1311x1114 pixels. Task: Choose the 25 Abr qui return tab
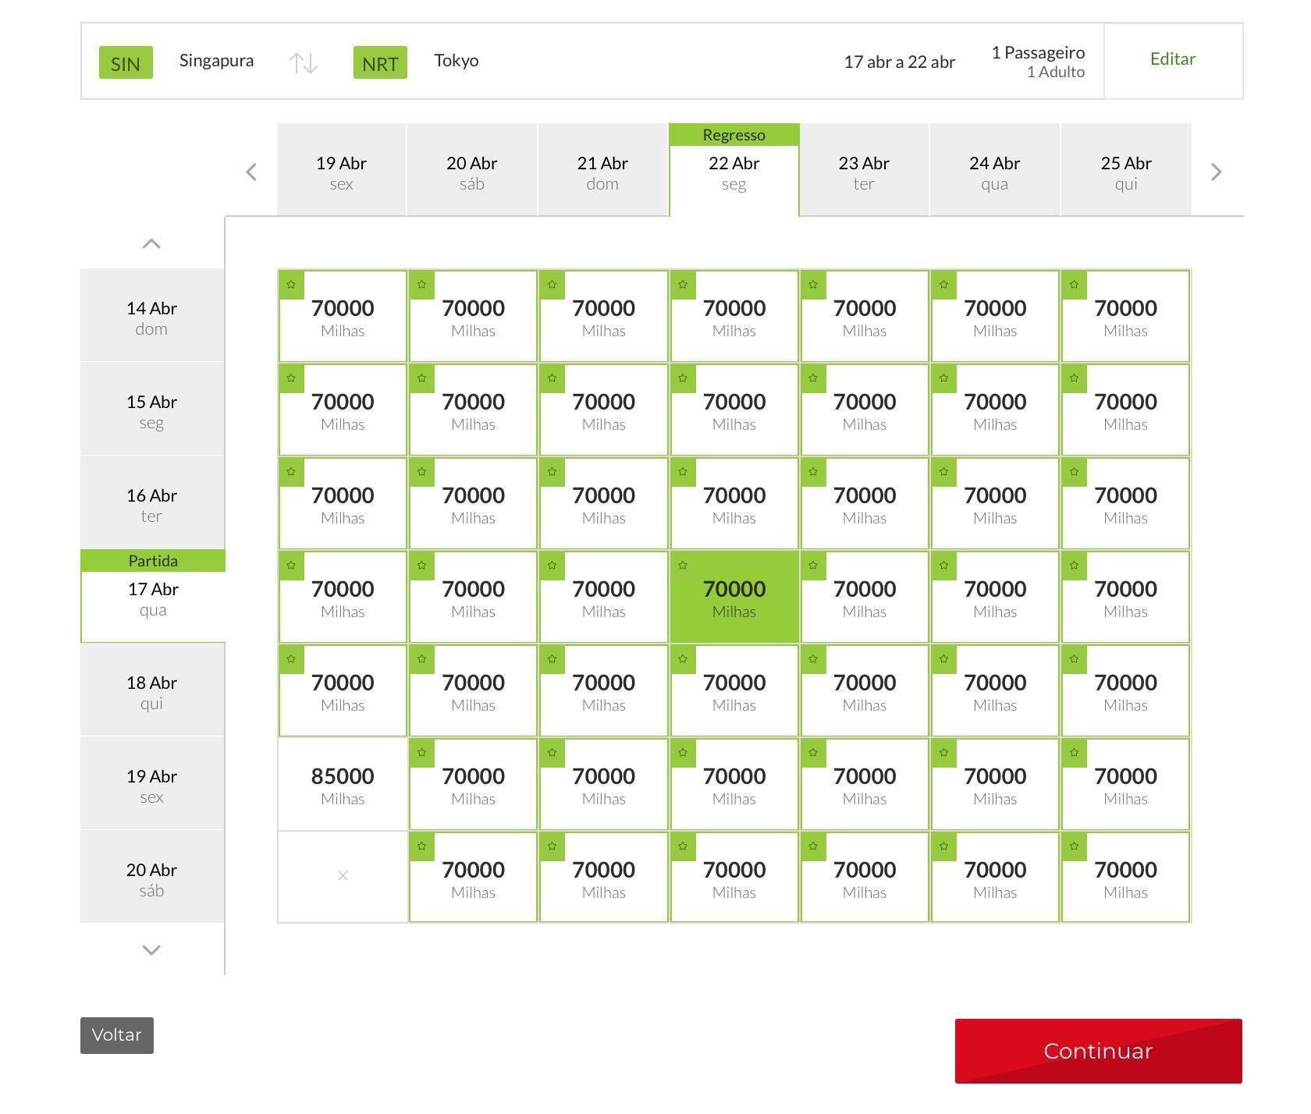coord(1126,172)
